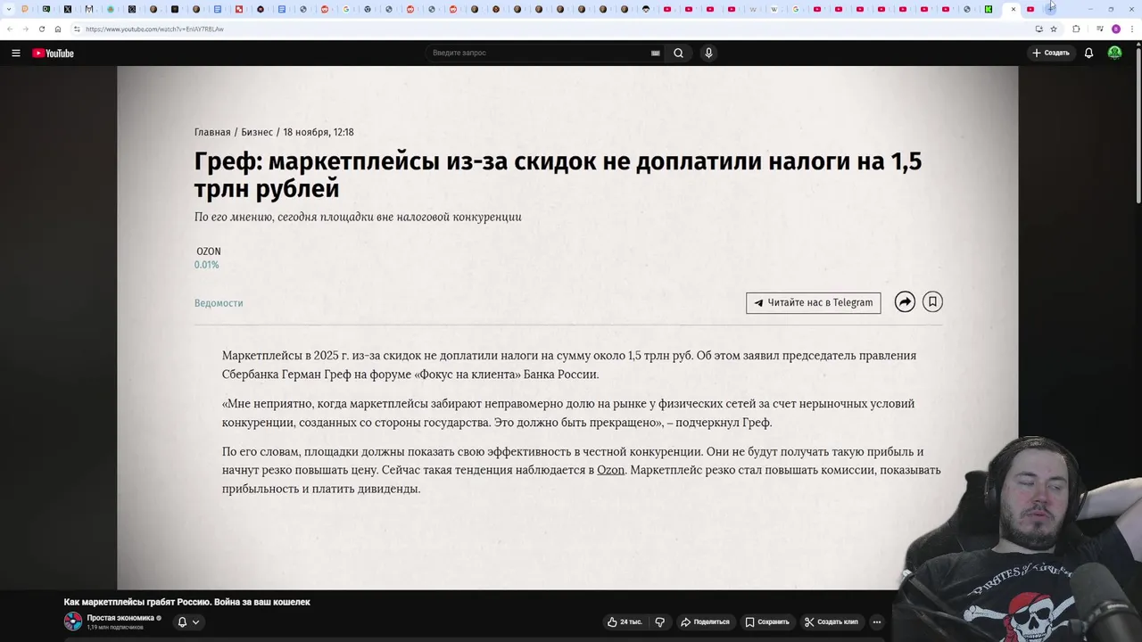Viewport: 1142px width, 642px height.
Task: Open the Создать create menu
Action: [x=1051, y=53]
